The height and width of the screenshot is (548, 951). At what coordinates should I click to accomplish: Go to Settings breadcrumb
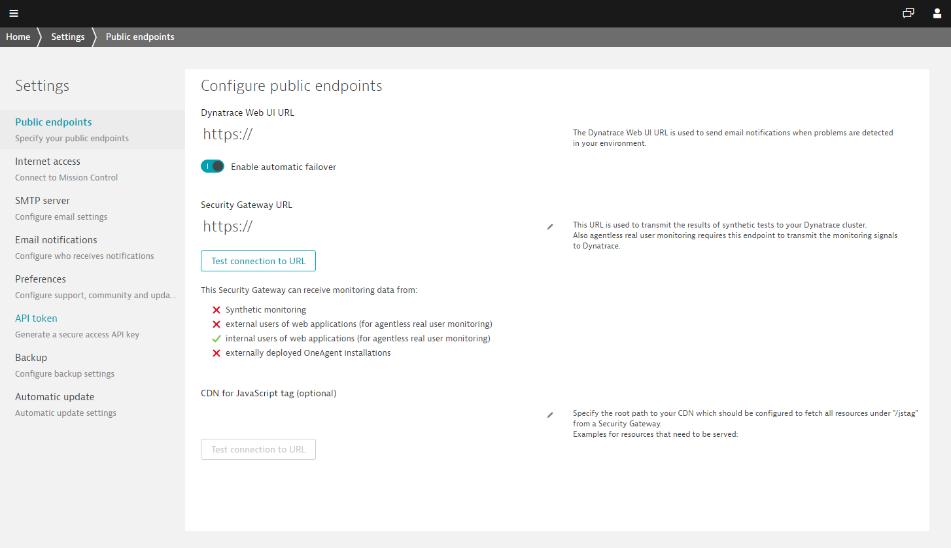(x=68, y=37)
